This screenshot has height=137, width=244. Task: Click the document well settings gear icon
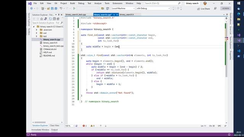coord(227,14)
